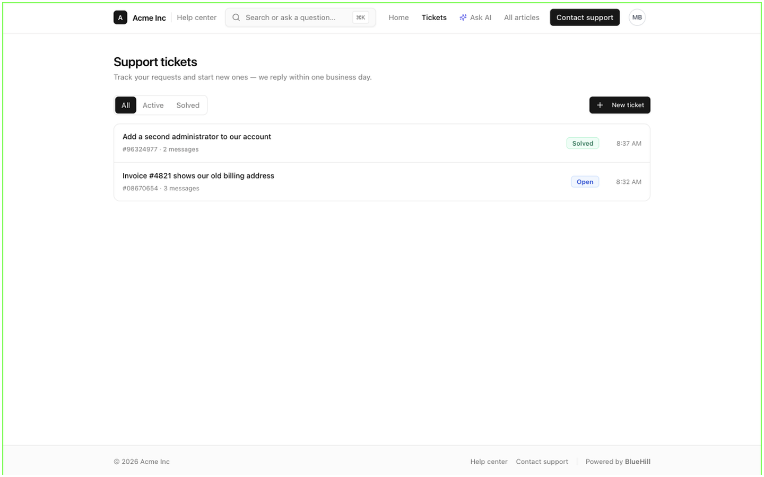Click the Ask AI sparkle icon

[x=463, y=17]
